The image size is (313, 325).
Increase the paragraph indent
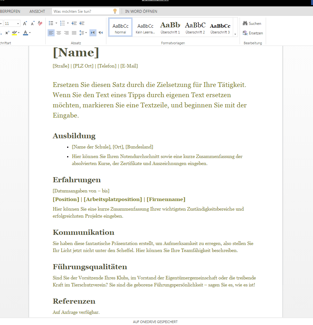coord(82,23)
